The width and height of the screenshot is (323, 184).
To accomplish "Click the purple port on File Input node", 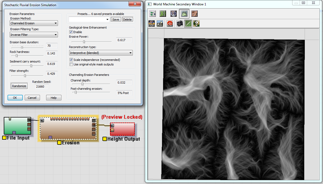I will [14, 133].
